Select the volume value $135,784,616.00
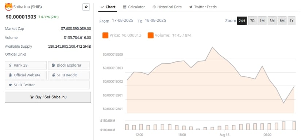301x140 pixels. click(x=78, y=38)
